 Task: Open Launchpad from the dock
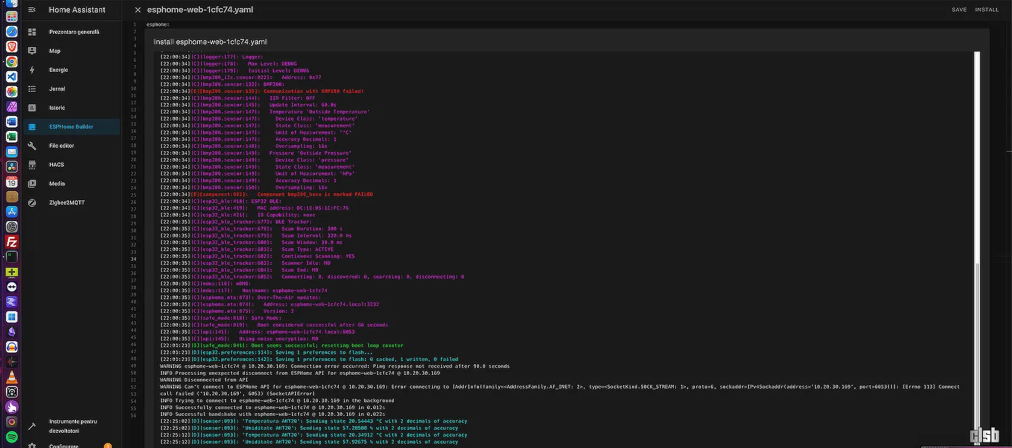pyautogui.click(x=11, y=16)
